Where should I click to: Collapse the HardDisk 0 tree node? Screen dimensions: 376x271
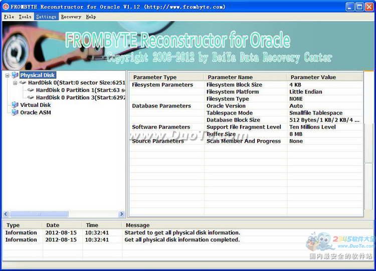[15, 83]
